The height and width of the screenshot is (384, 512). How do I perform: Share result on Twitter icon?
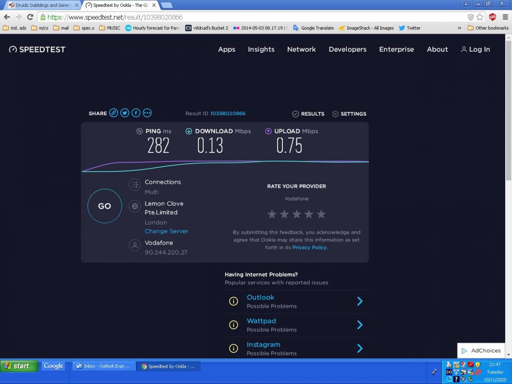pyautogui.click(x=125, y=113)
